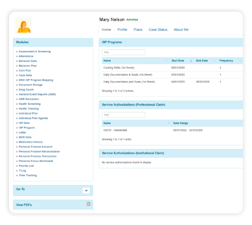Open Cooking Skills (1st Street) program
The height and width of the screenshot is (225, 252).
[119, 68]
